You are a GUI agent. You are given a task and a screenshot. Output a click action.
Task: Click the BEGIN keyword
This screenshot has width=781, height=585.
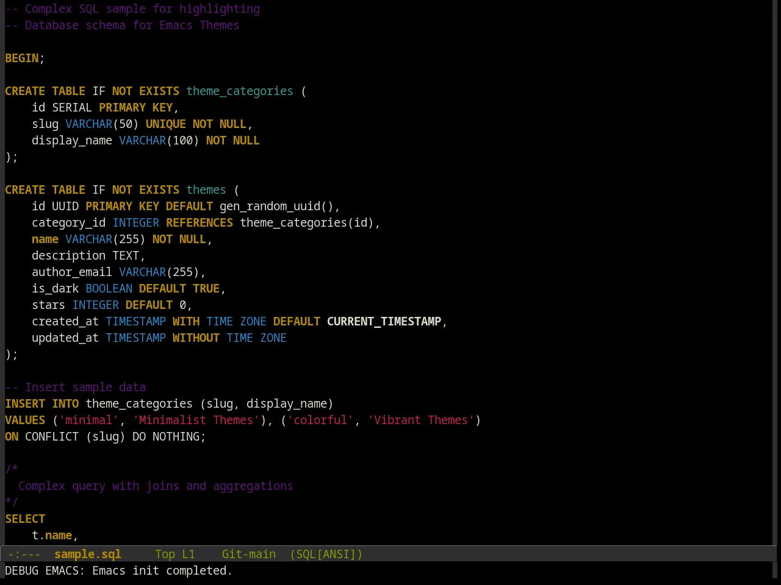pos(22,58)
